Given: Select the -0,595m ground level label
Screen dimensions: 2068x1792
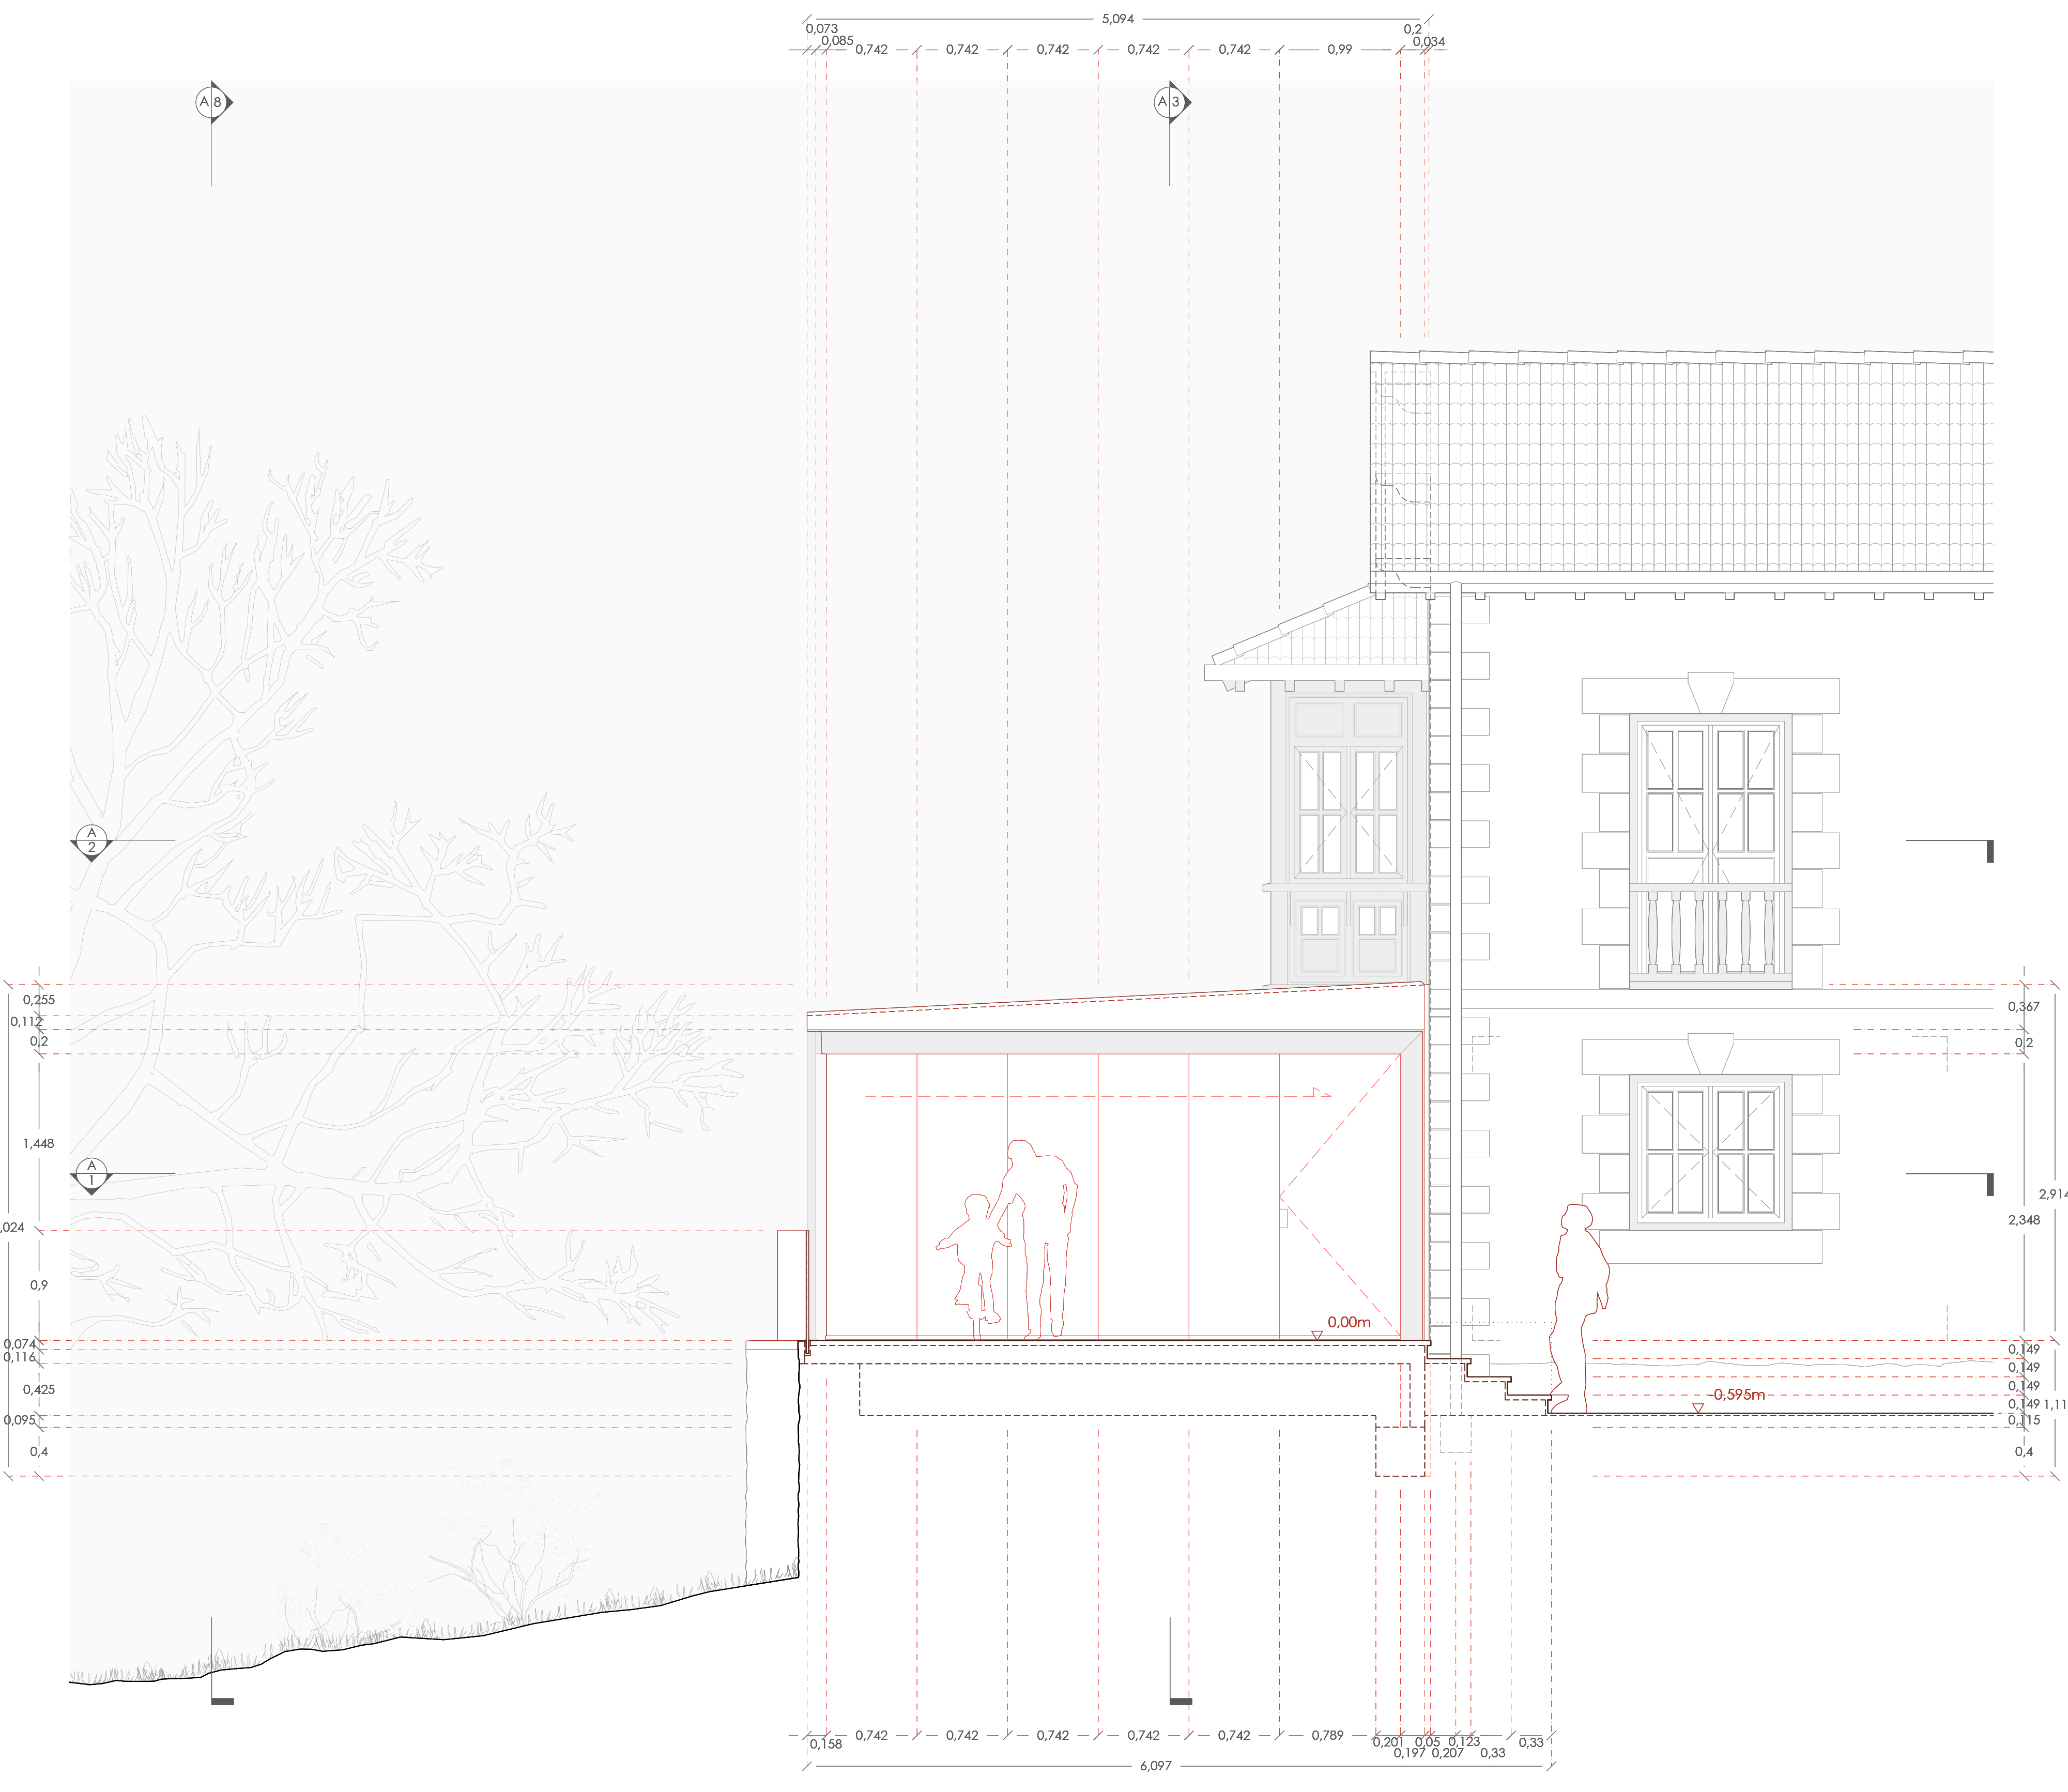Looking at the screenshot, I should (x=1737, y=1394).
